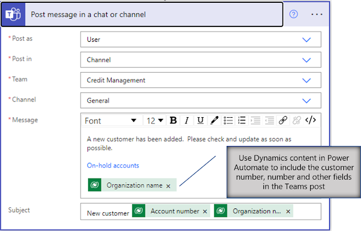Open the three-dots action menu
Viewport: 361px width, 231px height.
(316, 14)
